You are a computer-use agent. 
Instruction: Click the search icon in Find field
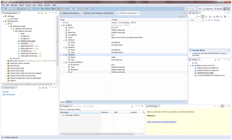coord(203,20)
